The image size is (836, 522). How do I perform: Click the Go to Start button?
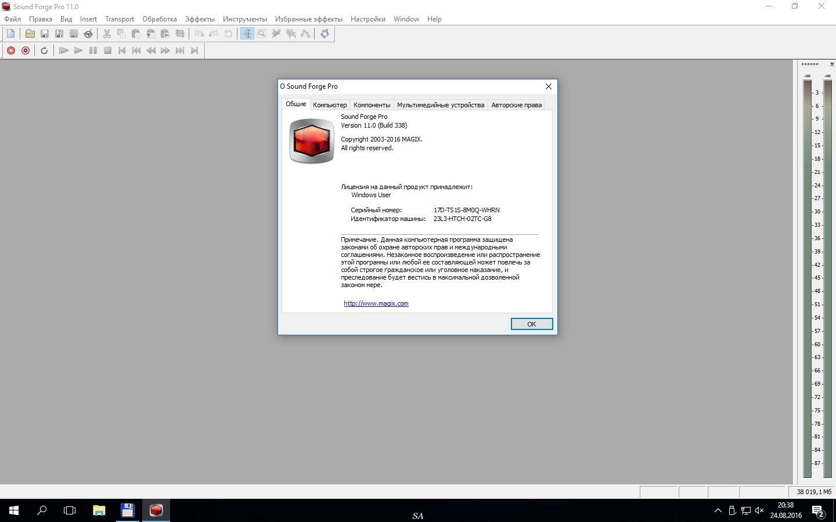click(122, 50)
